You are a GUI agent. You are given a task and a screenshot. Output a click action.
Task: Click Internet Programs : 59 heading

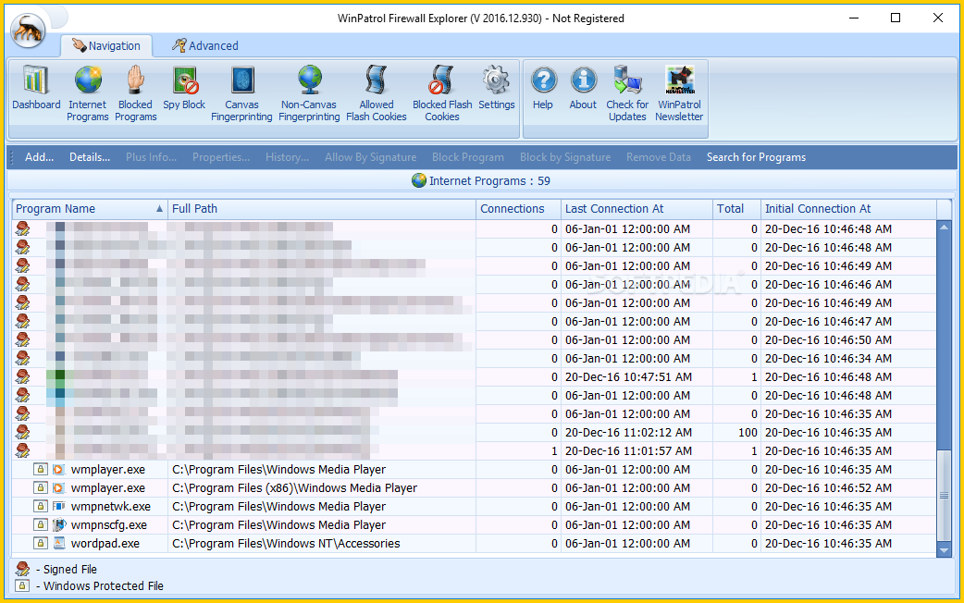click(481, 180)
